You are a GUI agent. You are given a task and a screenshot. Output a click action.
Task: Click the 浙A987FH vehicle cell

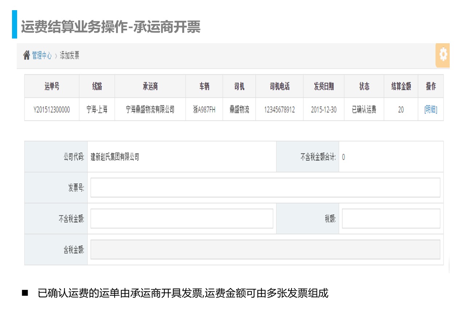click(x=204, y=109)
